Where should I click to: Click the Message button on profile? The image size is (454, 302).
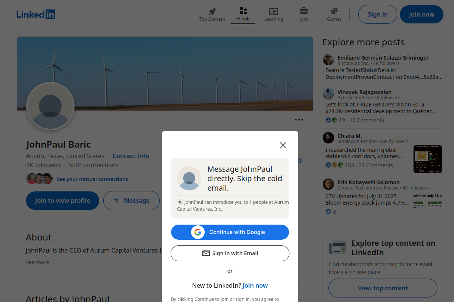tap(131, 200)
